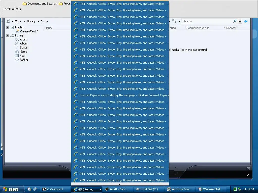
Task: Open the Playlists icon in the tree
Action: 12,27
